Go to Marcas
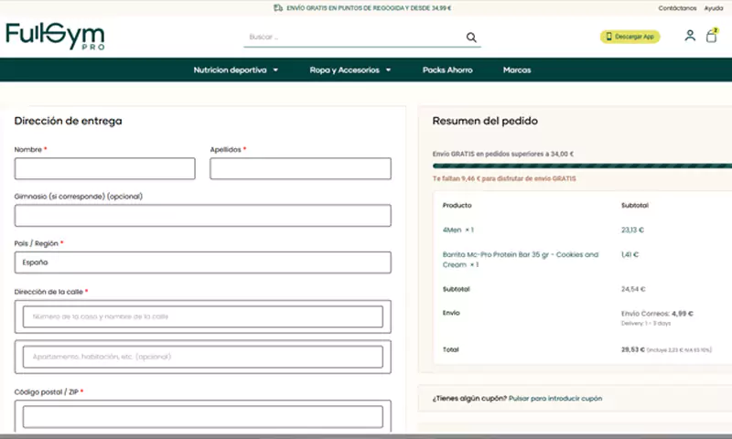Viewport: 732px width, 439px height. point(517,70)
